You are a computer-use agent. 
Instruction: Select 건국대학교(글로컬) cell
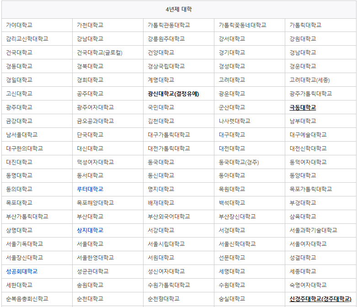click(108, 53)
